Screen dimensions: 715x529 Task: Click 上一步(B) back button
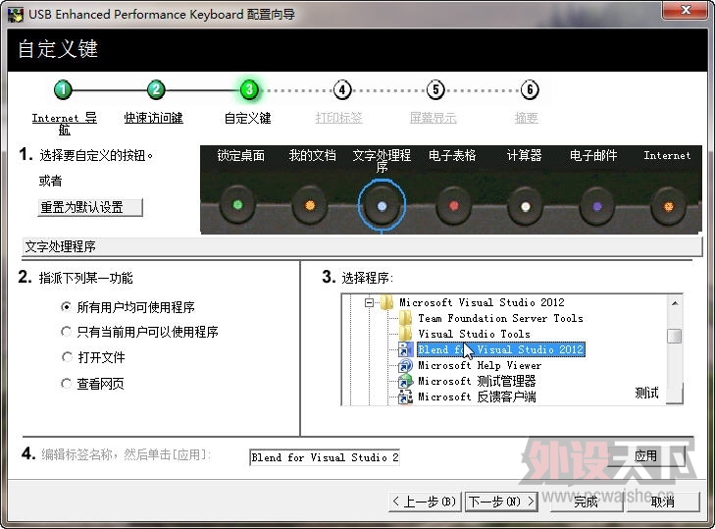coord(425,502)
